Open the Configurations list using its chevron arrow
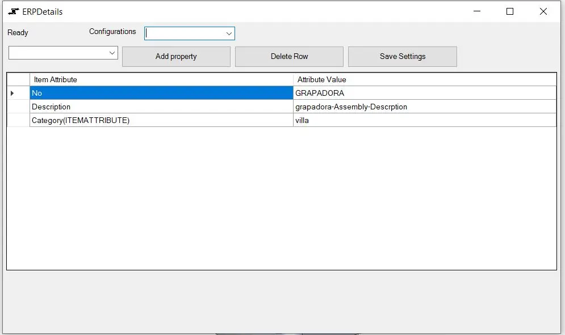The image size is (565, 335). (229, 33)
